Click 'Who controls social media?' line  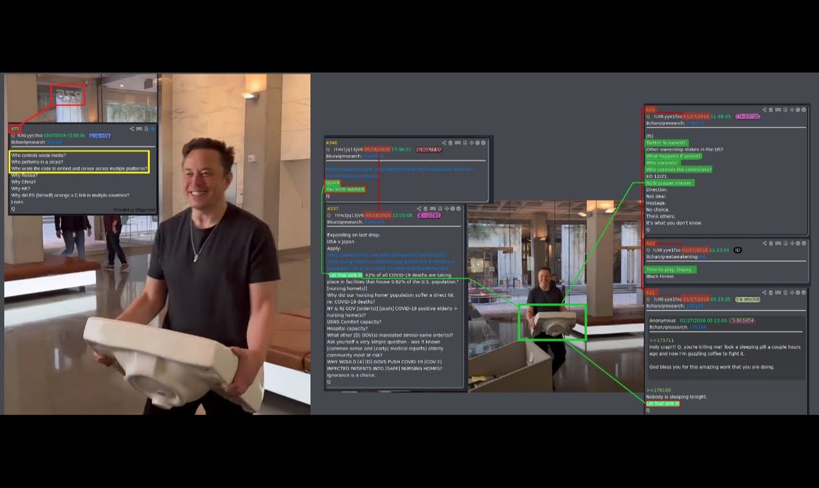click(x=38, y=155)
